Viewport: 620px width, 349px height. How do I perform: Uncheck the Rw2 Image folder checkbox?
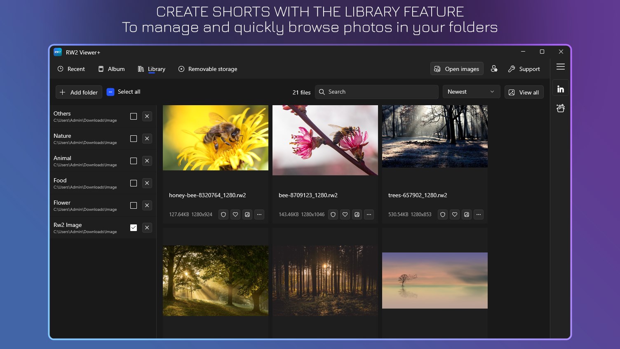[x=134, y=228]
